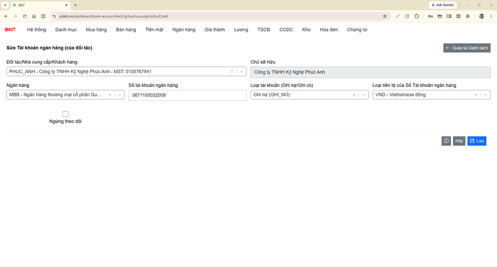Expand the Loại tiền tệ dropdown arrow
497x267 pixels.
click(485, 95)
